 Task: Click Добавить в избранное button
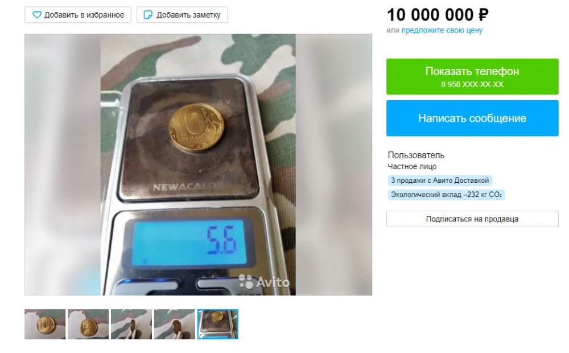(77, 15)
